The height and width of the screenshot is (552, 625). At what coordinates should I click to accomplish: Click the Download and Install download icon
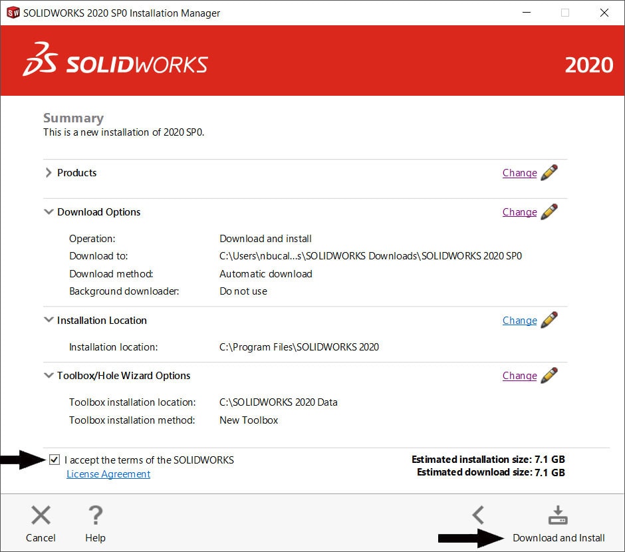[x=558, y=515]
